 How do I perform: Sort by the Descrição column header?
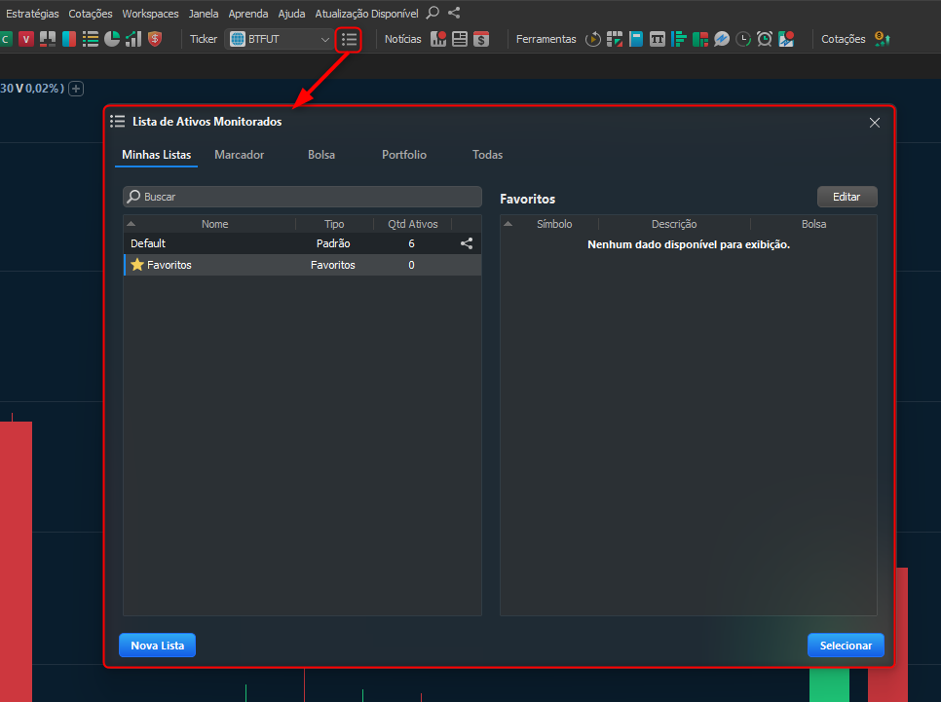click(x=674, y=224)
